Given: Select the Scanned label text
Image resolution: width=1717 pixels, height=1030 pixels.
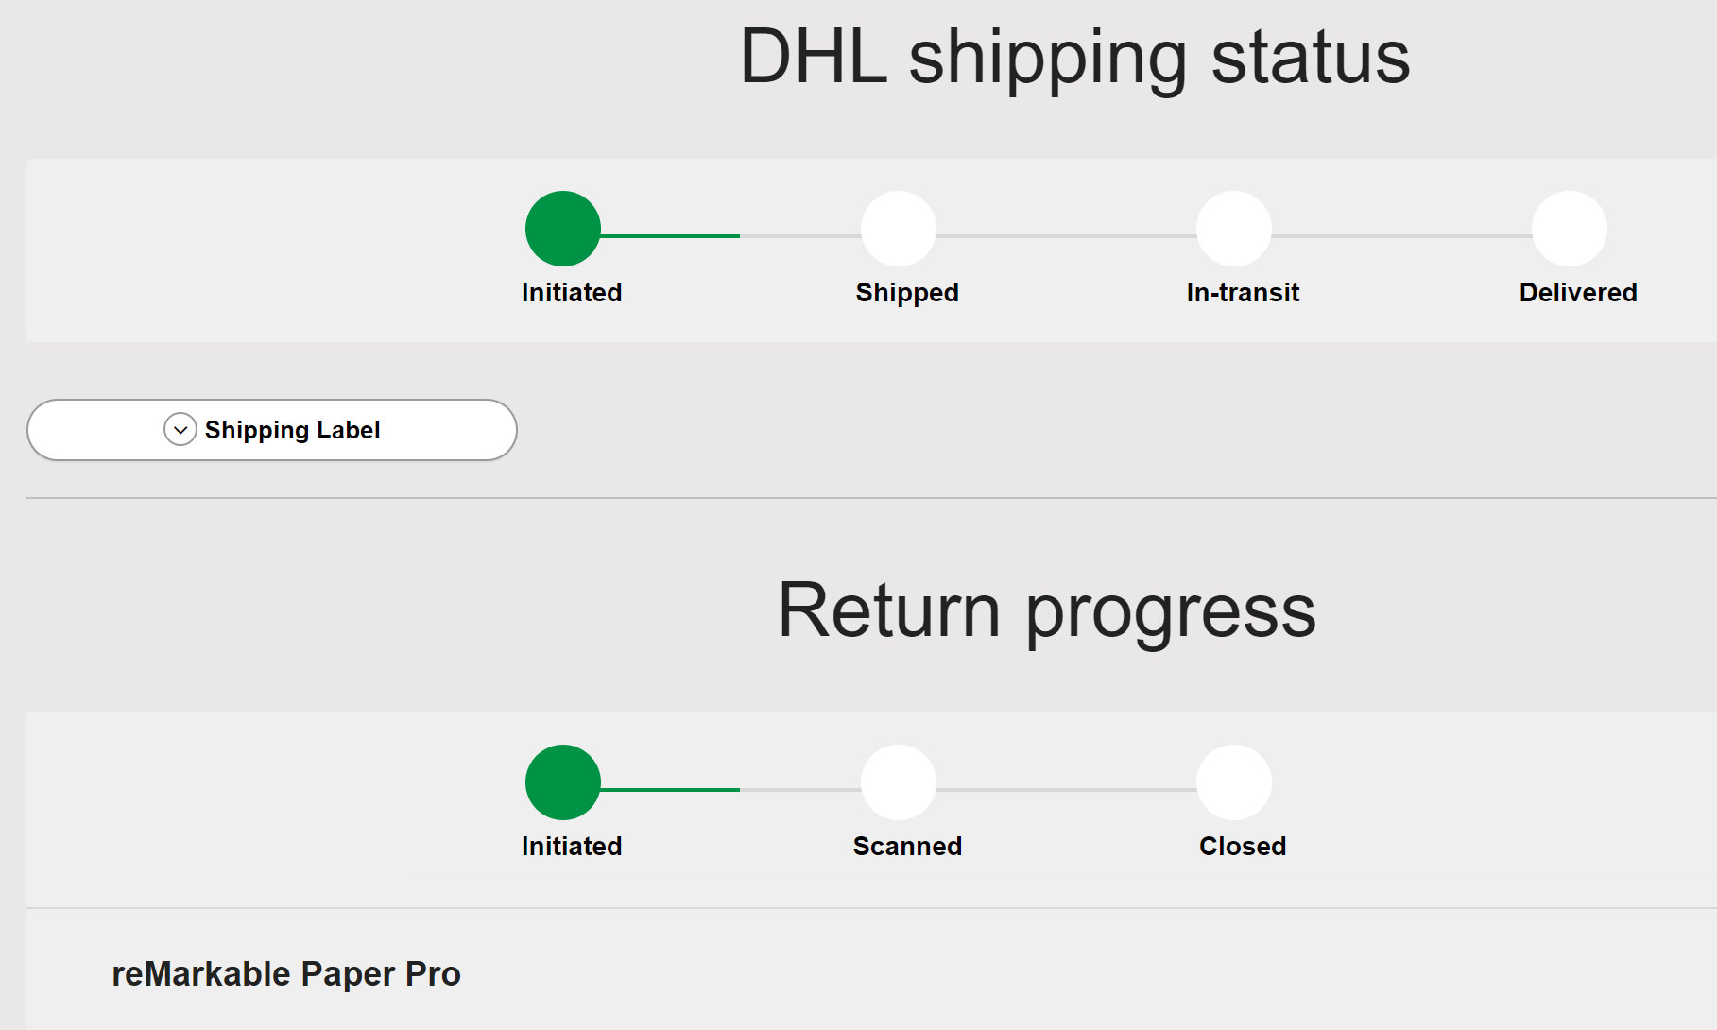Looking at the screenshot, I should 907,847.
